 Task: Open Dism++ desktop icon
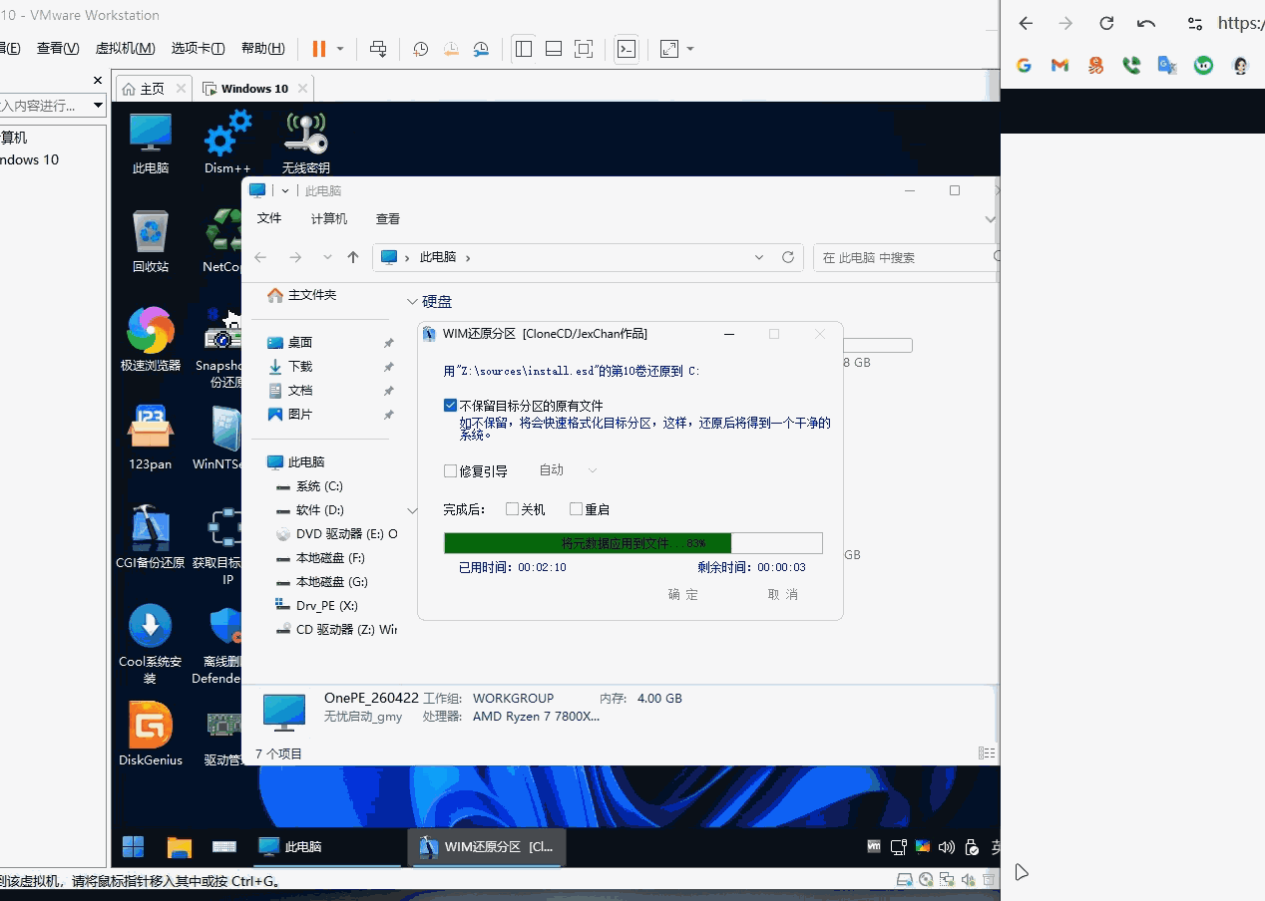coord(227,142)
